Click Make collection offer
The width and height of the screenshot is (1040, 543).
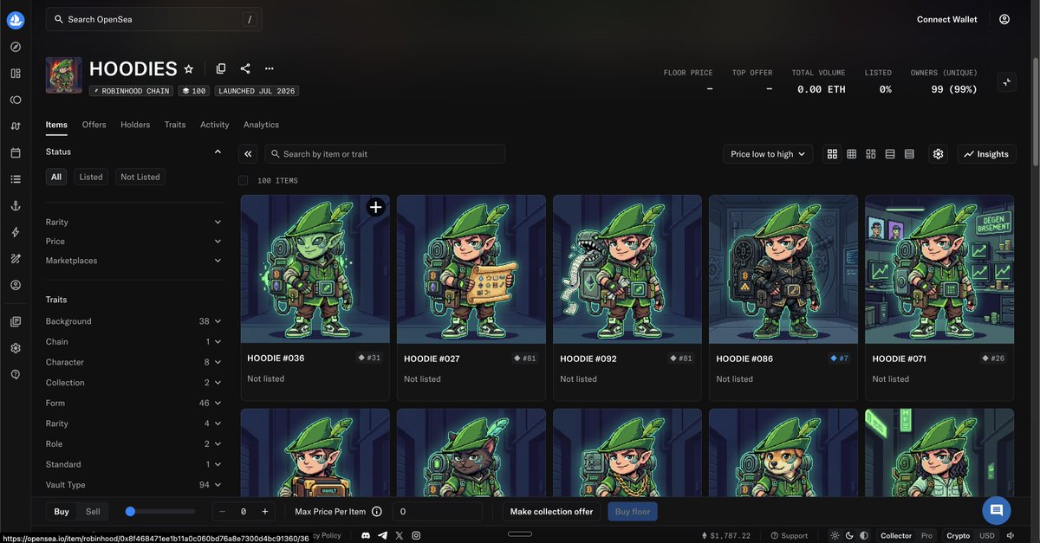(x=551, y=512)
